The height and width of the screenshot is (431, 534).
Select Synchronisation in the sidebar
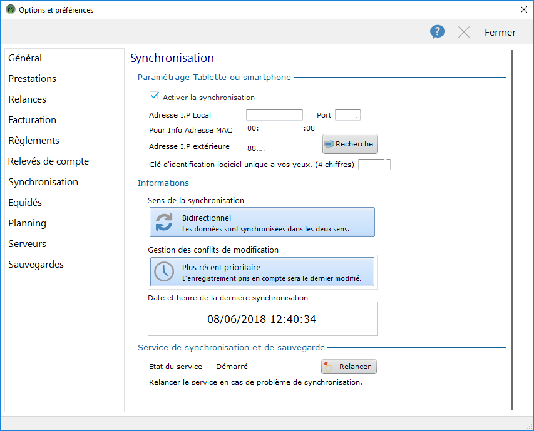43,182
